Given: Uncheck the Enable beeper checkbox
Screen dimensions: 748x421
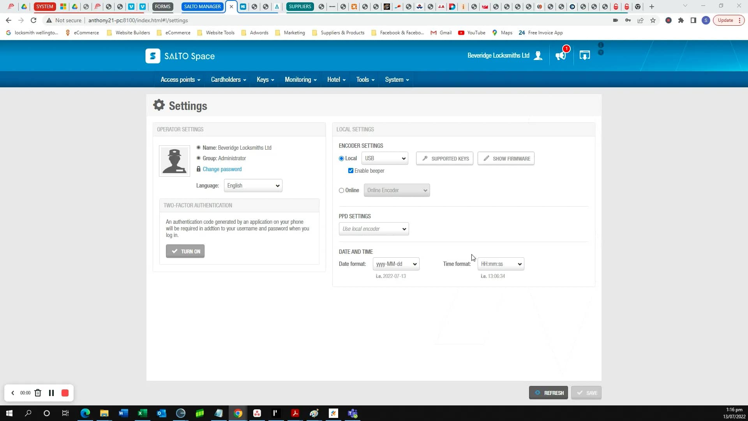Looking at the screenshot, I should pos(351,170).
